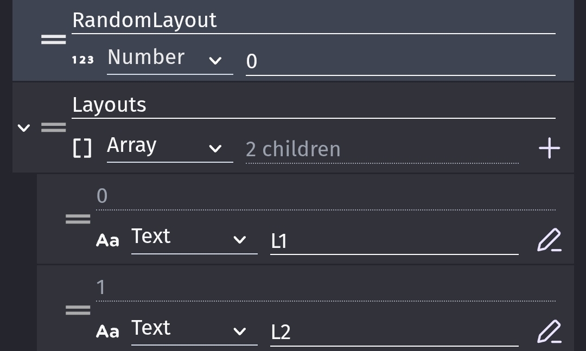Click the drag handle beside Layouts

tap(53, 127)
